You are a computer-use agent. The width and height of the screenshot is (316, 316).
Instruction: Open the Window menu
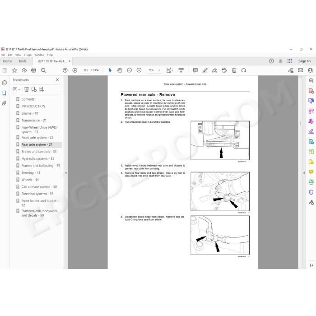(39, 55)
